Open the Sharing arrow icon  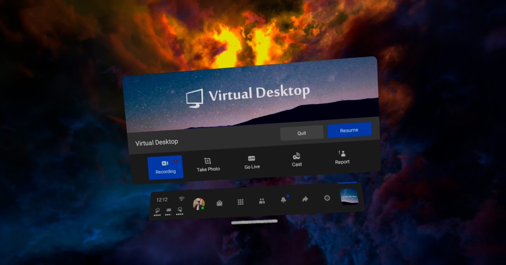pyautogui.click(x=305, y=199)
